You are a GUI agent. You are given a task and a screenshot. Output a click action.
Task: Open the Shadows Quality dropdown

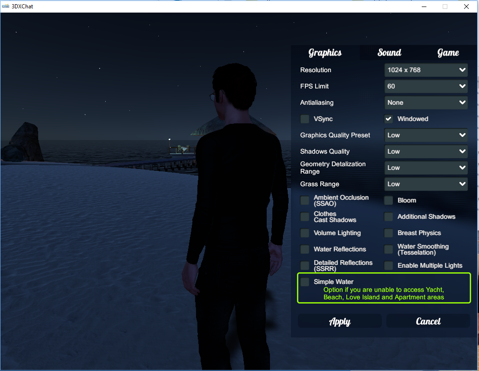click(426, 152)
